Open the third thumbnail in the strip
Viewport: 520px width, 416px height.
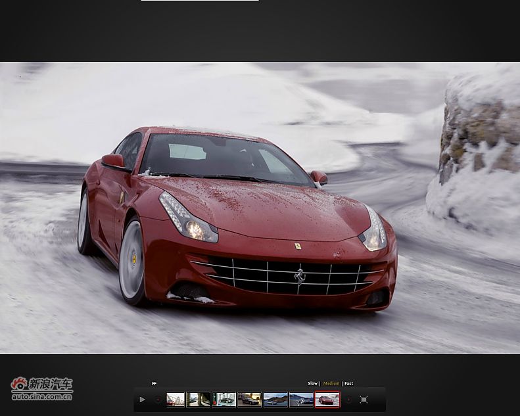point(224,400)
